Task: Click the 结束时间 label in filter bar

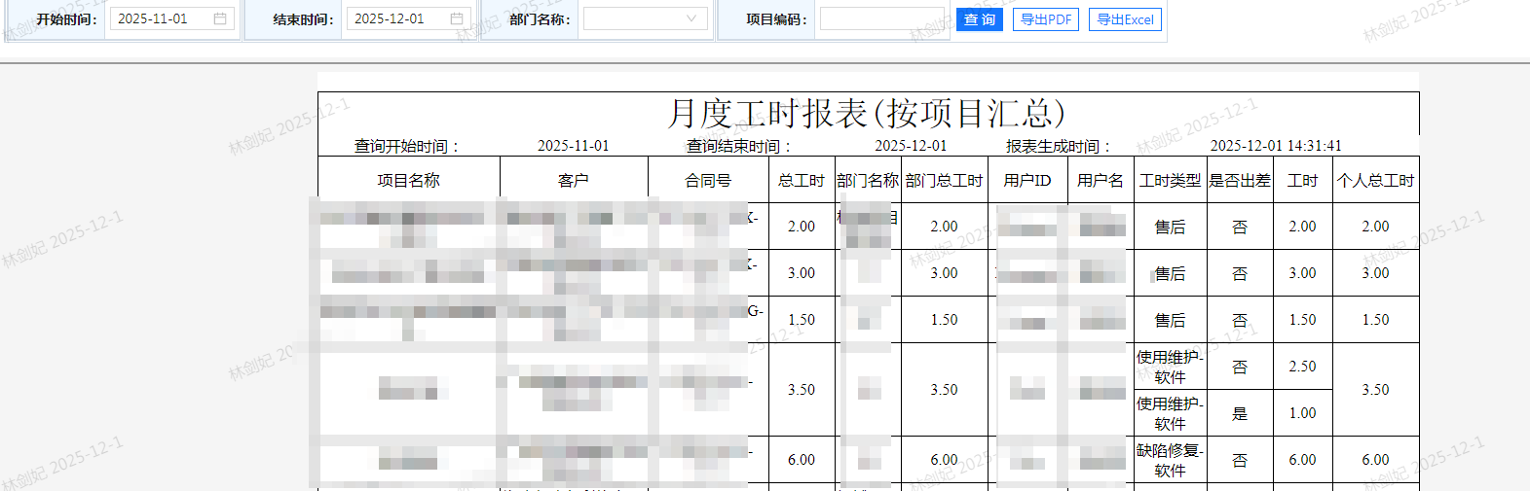Action: [303, 19]
